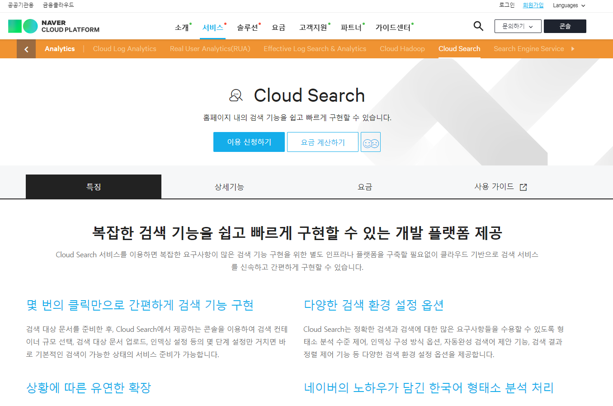
Task: Select the Cloud Search submenu tab
Action: [x=459, y=49]
